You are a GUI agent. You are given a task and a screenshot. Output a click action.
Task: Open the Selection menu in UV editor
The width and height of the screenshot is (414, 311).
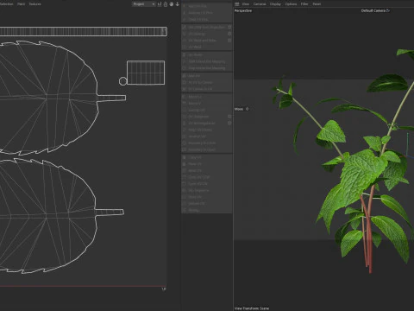tap(6, 4)
